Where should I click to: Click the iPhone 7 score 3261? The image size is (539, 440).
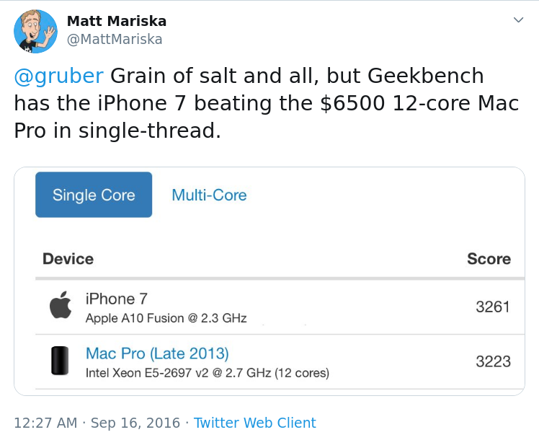pyautogui.click(x=493, y=307)
